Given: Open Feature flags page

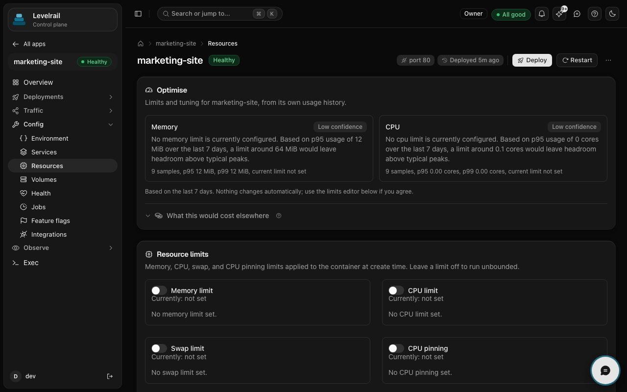Looking at the screenshot, I should coord(63,220).
